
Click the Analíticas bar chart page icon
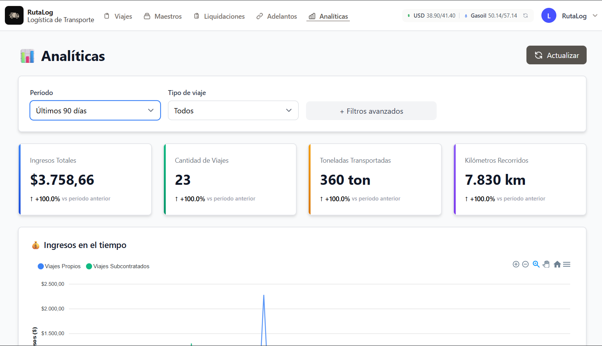(x=27, y=56)
